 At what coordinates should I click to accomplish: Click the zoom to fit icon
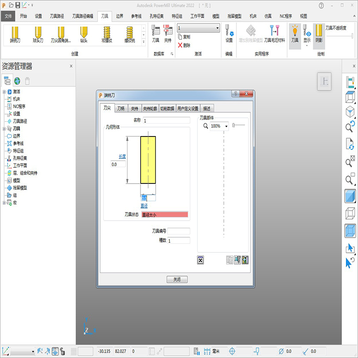pyautogui.click(x=350, y=162)
